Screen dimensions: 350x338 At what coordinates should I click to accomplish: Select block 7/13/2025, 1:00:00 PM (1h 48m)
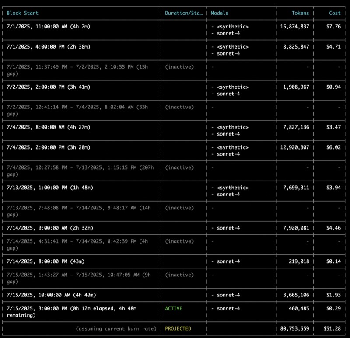(x=50, y=188)
